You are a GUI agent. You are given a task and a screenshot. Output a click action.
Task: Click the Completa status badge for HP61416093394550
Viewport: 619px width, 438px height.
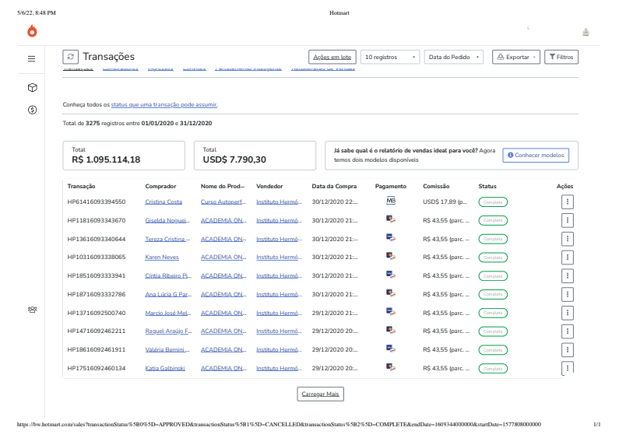493,202
